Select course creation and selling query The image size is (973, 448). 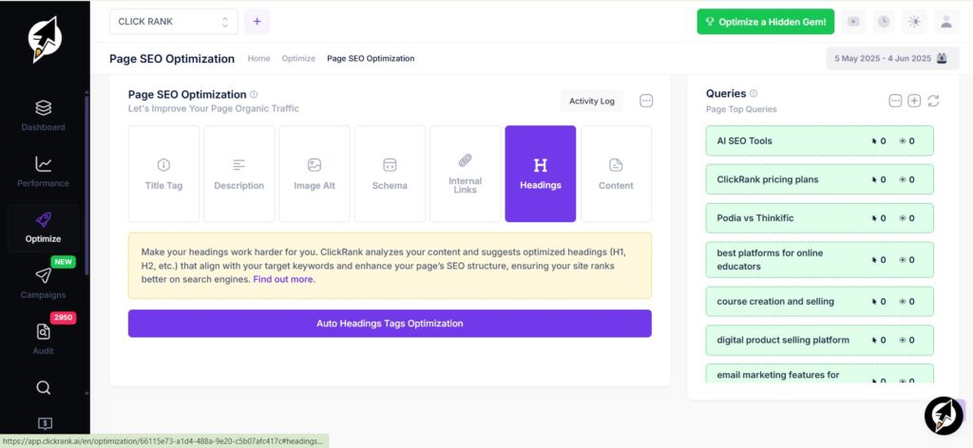(x=820, y=301)
